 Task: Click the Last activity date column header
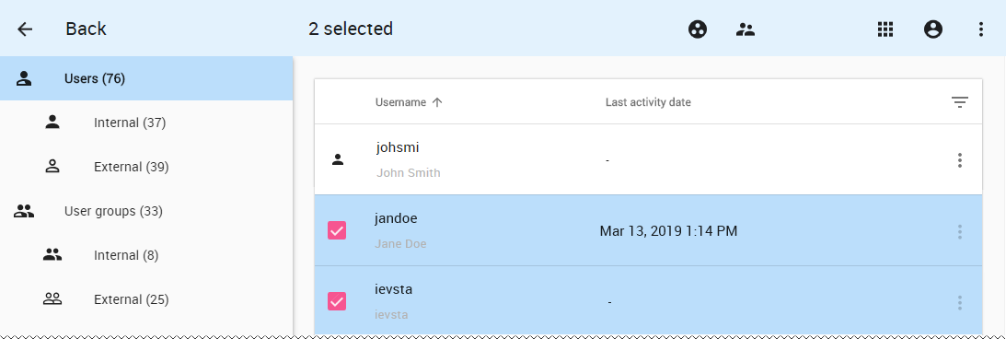click(x=648, y=102)
